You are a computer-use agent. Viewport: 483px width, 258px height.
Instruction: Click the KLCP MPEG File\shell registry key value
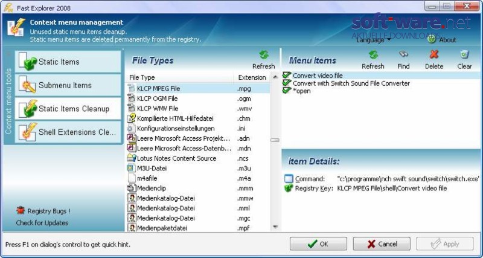pyautogui.click(x=392, y=189)
